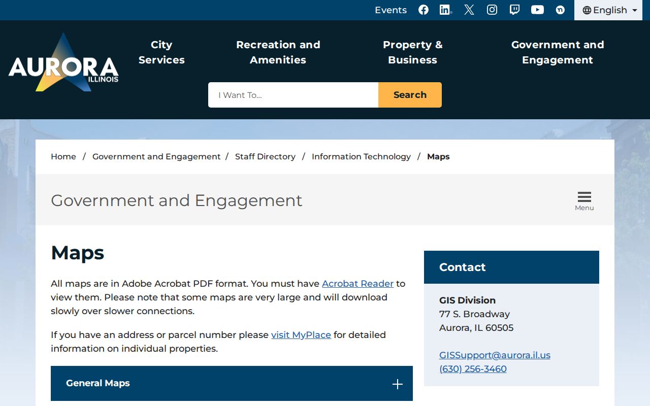Image resolution: width=650 pixels, height=406 pixels.
Task: Click the 77 S. Broadway address text
Action: click(x=474, y=314)
